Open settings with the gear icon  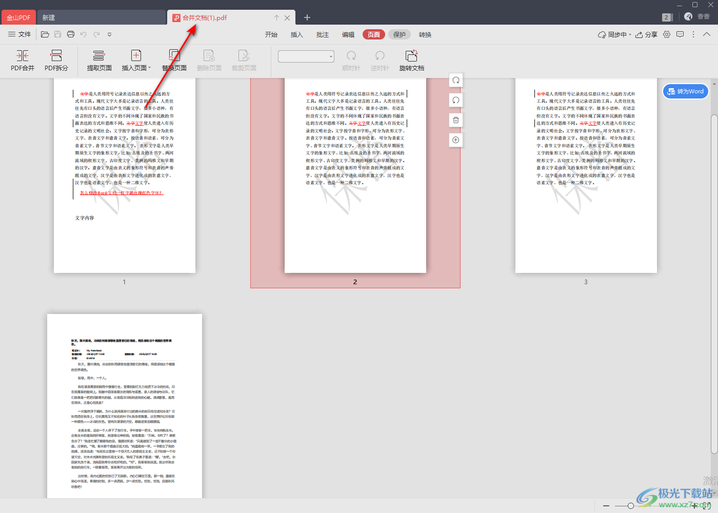coord(667,34)
